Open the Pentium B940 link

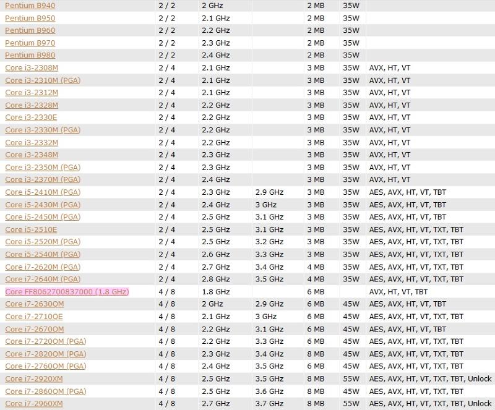[30, 6]
